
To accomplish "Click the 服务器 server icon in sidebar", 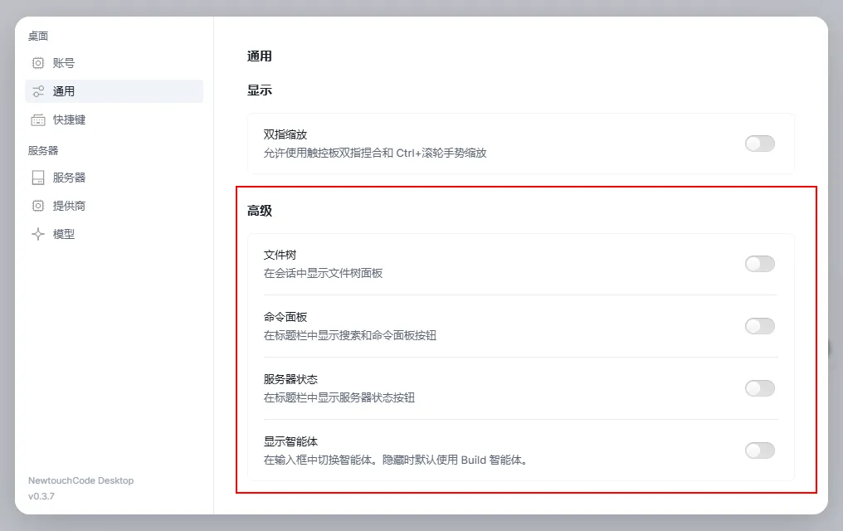I will (x=38, y=178).
